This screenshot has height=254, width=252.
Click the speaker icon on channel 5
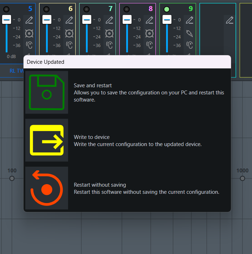(x=29, y=33)
